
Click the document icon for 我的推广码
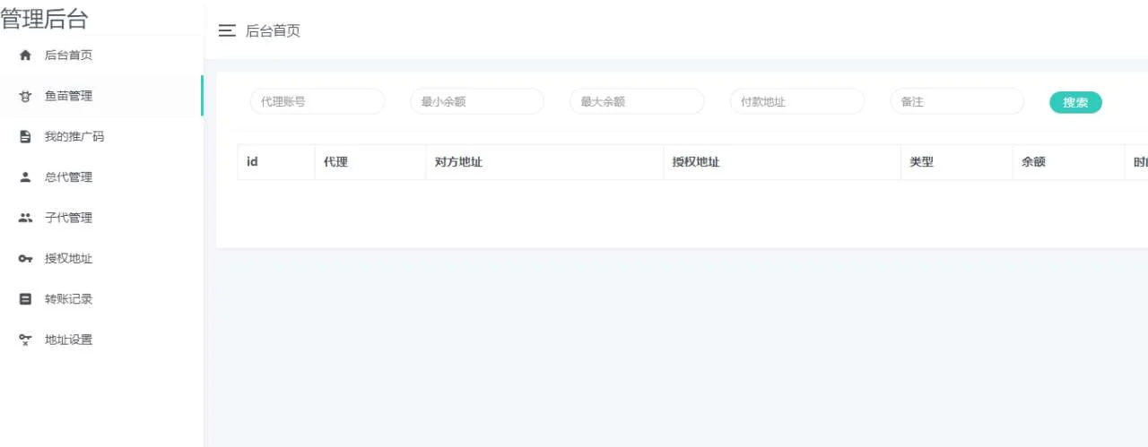(x=25, y=137)
